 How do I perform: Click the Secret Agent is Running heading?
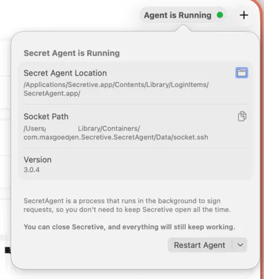[72, 53]
